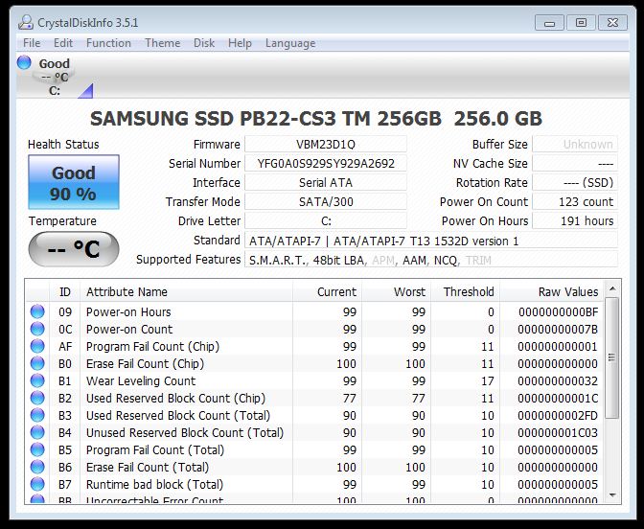The image size is (644, 529).
Task: Open the Edit menu
Action: click(63, 43)
